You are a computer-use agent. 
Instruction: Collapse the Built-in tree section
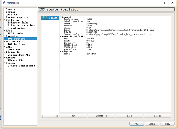click(4, 20)
